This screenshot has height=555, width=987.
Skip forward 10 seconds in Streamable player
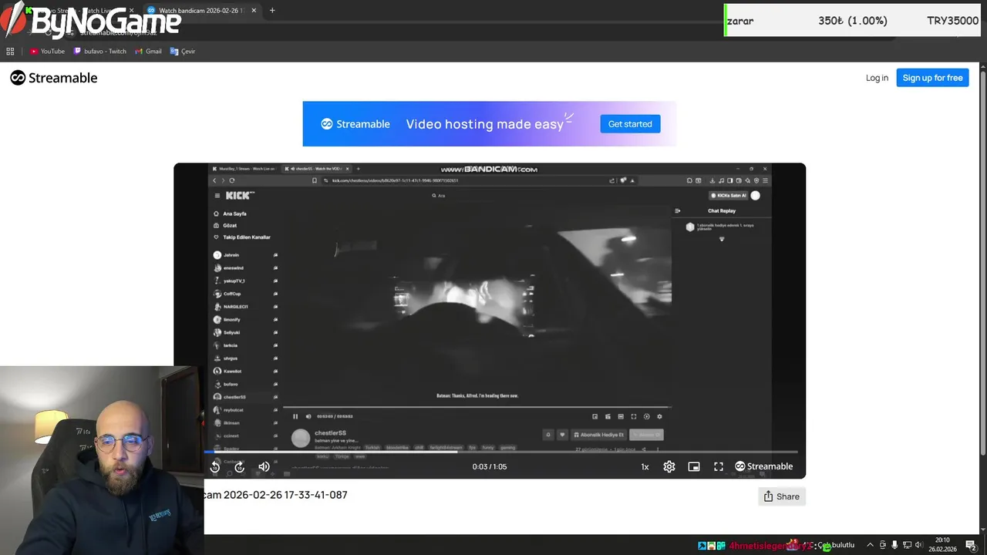(240, 466)
